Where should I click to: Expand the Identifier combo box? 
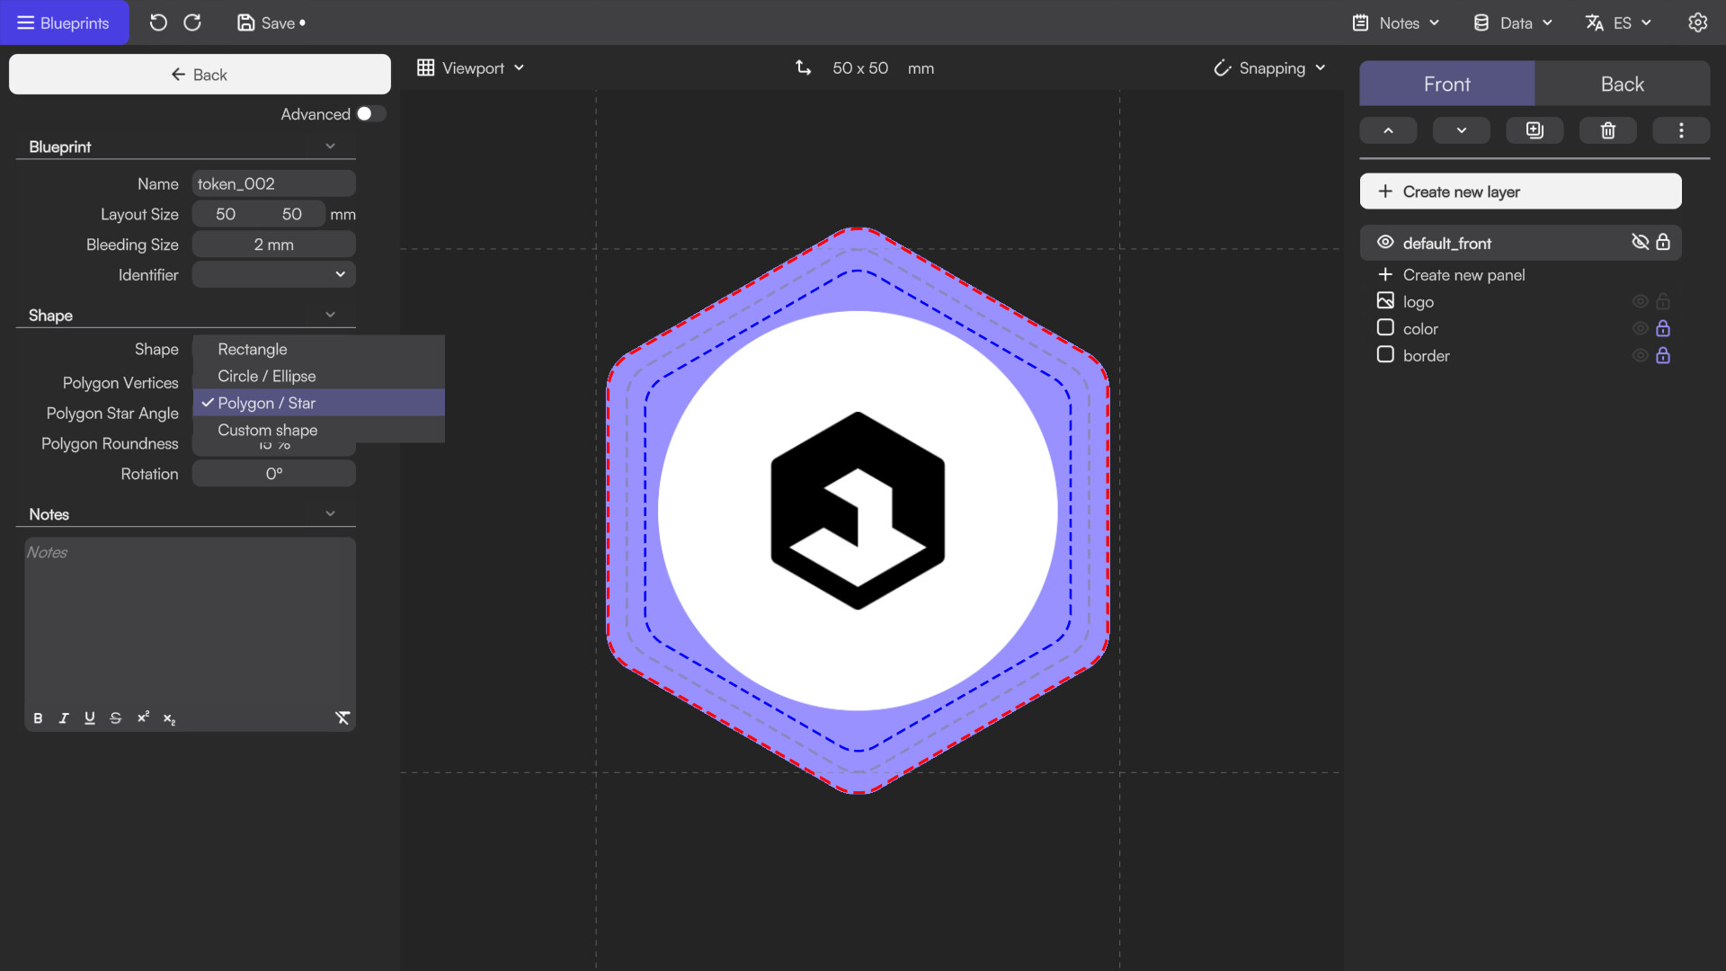point(273,274)
